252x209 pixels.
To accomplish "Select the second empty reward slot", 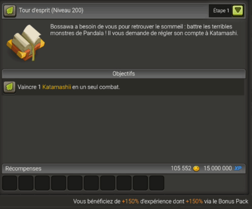I will point(26,183).
